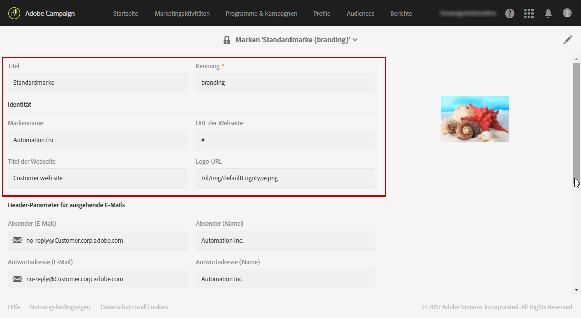Go to Startseite in the top menu
Screen dimensions: 581x318
(x=126, y=13)
